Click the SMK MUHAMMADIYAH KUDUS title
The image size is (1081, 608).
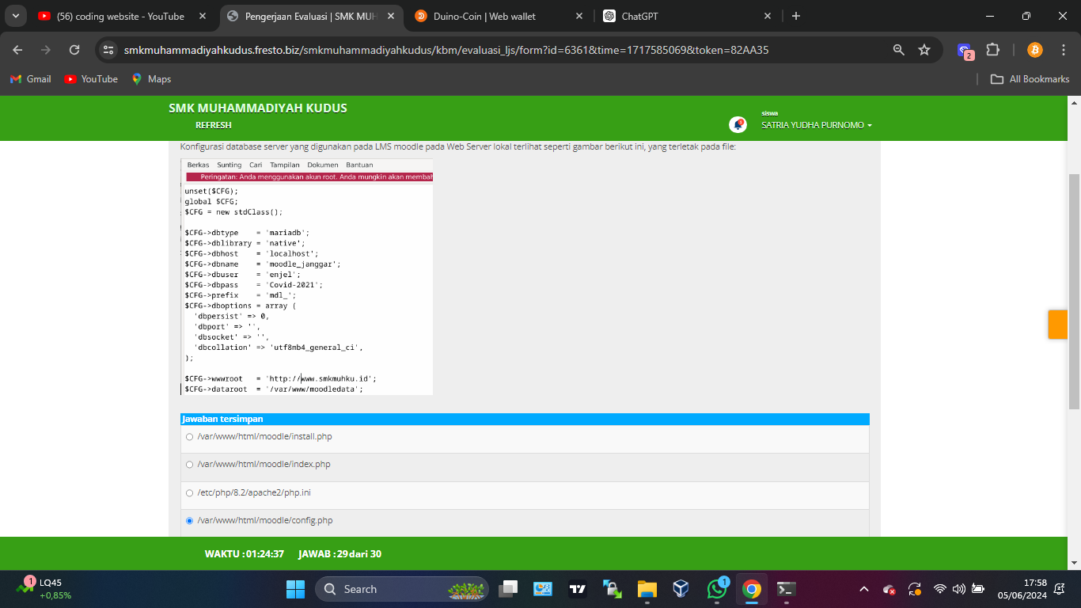point(258,108)
